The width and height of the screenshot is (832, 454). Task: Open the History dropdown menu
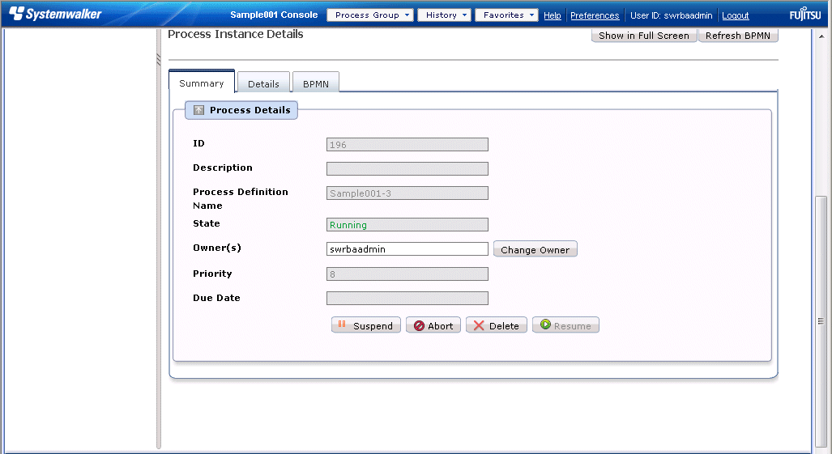tap(444, 15)
